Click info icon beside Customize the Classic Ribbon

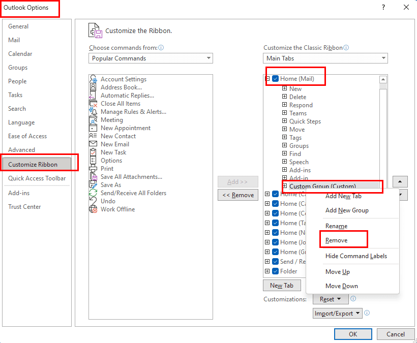click(x=346, y=48)
